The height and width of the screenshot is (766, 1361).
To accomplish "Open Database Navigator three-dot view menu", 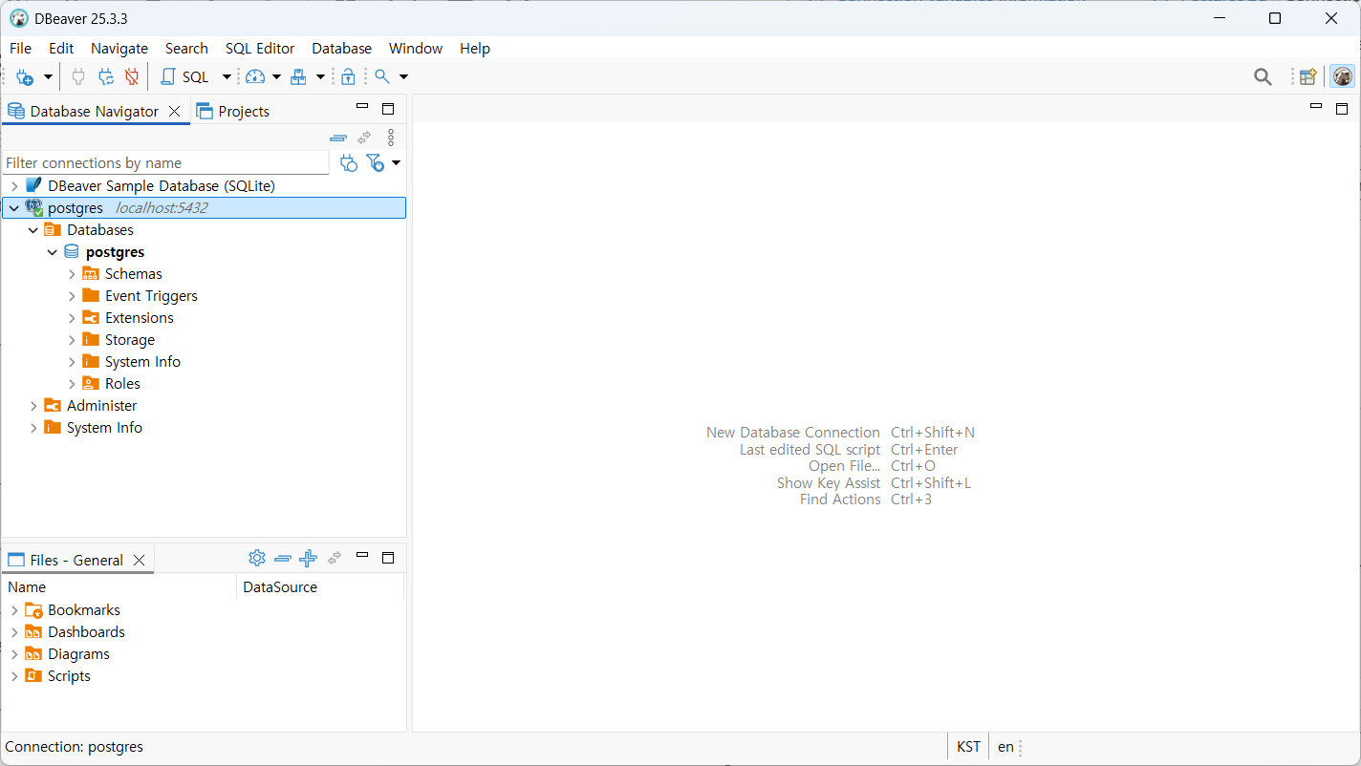I will click(x=390, y=138).
